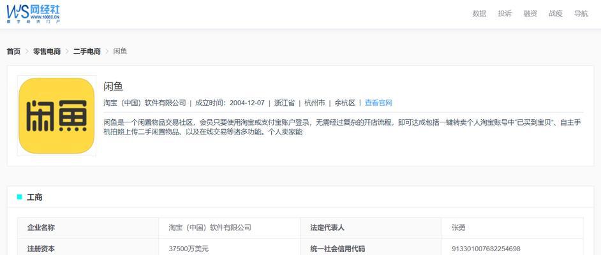Click 淘宝（中国）软件有限公司 under the title
The image size is (601, 255).
pyautogui.click(x=144, y=103)
